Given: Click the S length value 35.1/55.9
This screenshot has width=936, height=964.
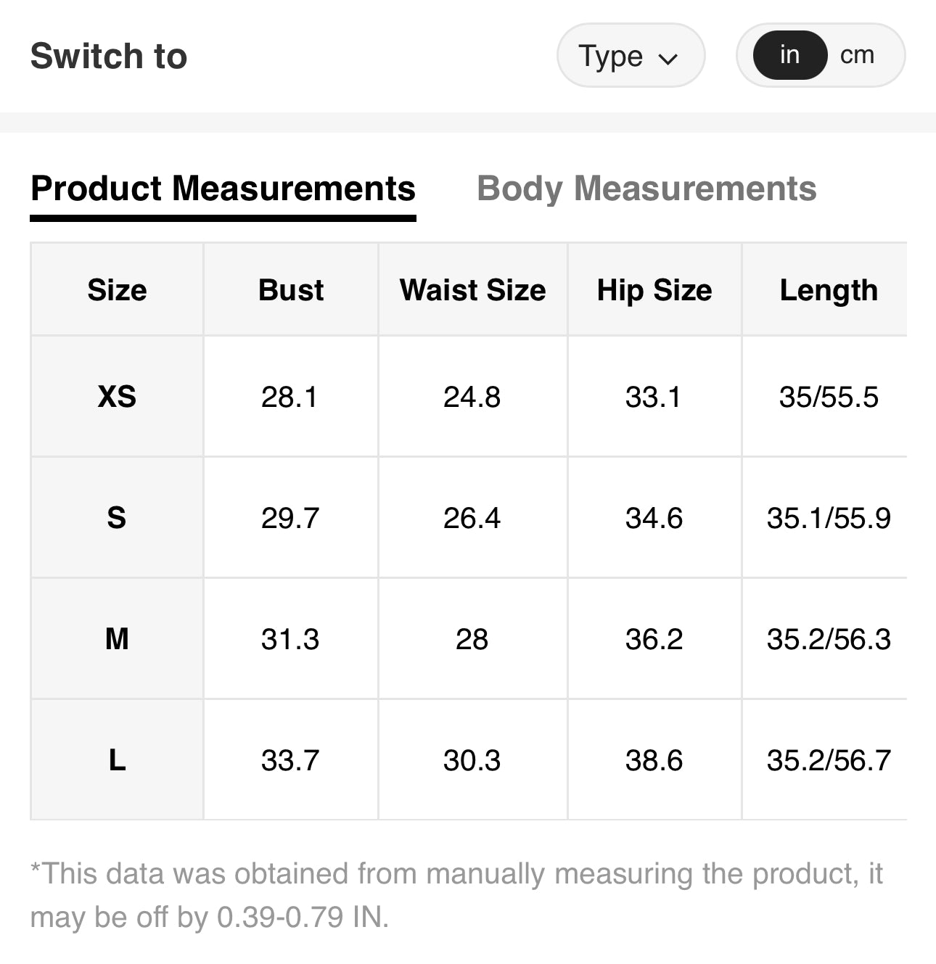Looking at the screenshot, I should [829, 518].
